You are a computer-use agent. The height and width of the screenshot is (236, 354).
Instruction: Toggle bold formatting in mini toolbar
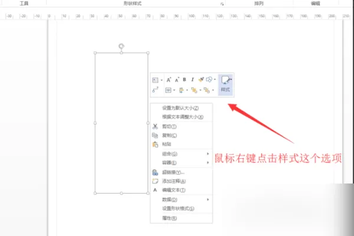[x=185, y=80]
